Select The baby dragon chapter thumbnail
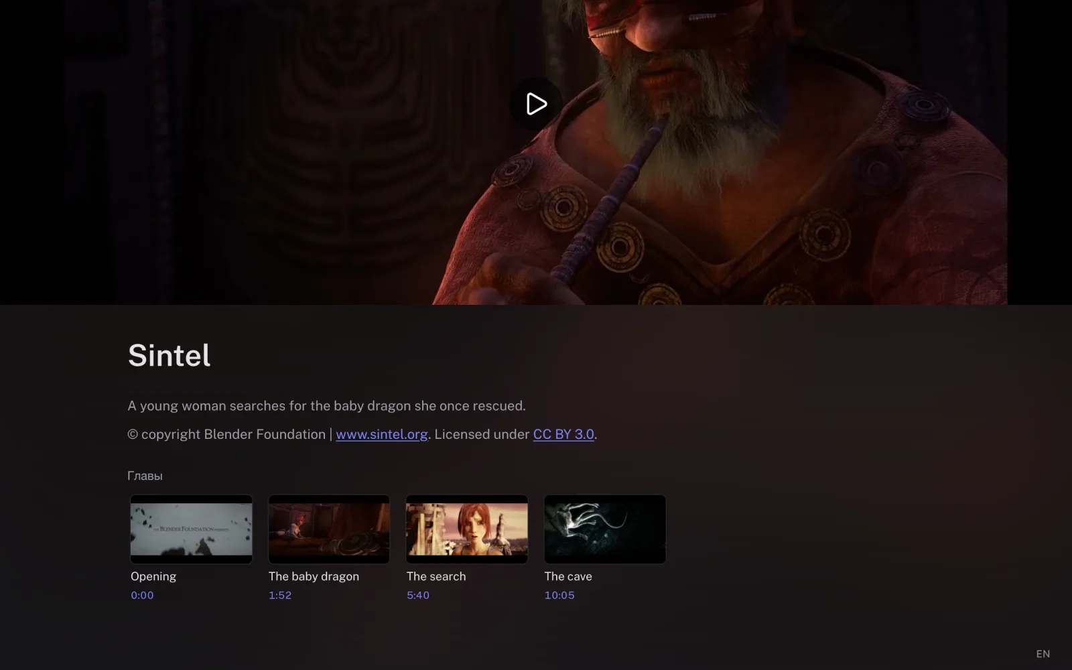Viewport: 1072px width, 670px height. coord(329,529)
